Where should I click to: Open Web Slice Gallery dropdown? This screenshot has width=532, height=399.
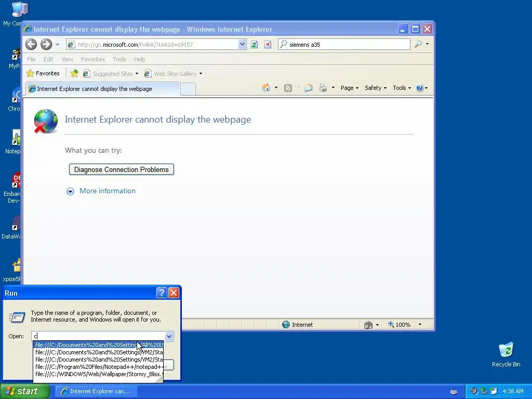(x=173, y=74)
